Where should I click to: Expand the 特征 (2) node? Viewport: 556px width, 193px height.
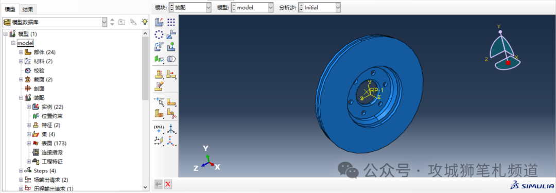tap(29, 125)
